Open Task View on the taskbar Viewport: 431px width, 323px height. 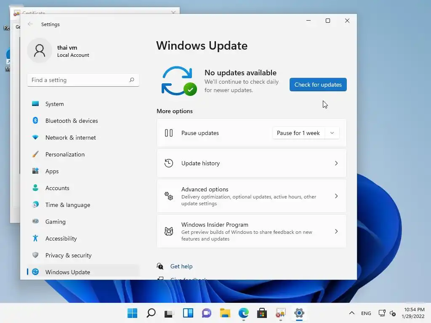pyautogui.click(x=169, y=313)
